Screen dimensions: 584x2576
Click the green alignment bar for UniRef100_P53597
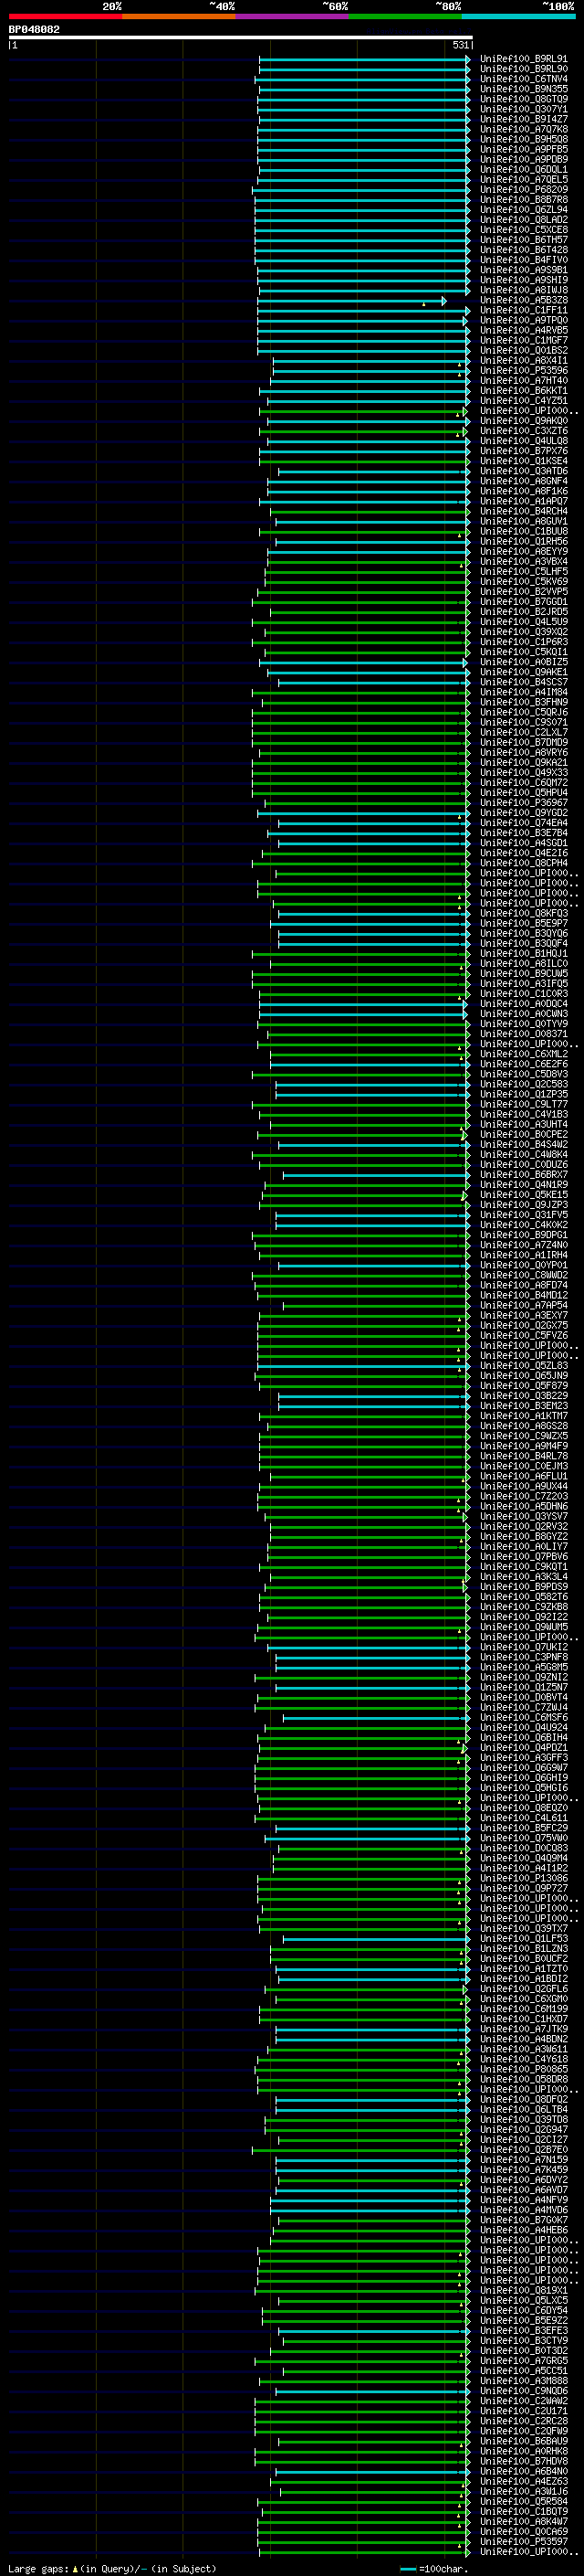363,2541
